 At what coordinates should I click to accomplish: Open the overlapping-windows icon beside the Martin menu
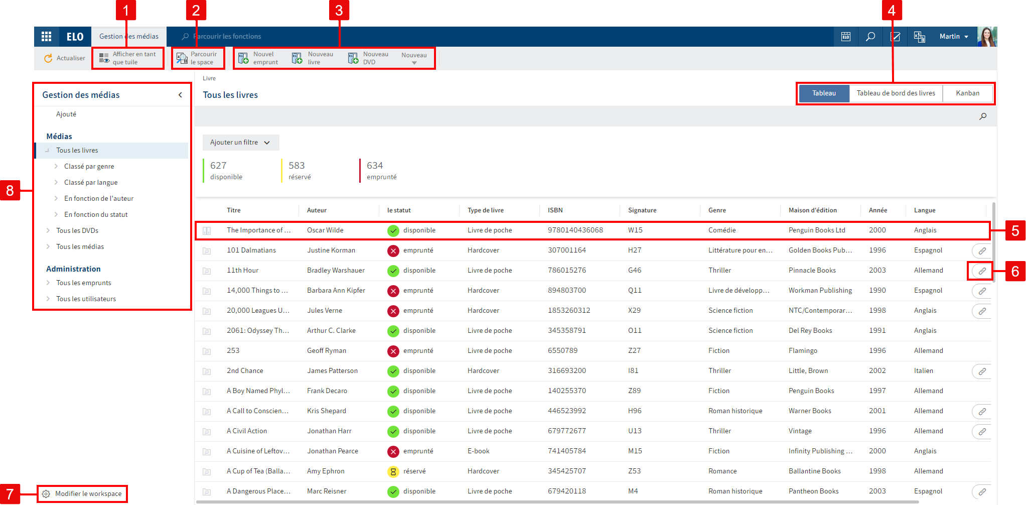pos(920,37)
